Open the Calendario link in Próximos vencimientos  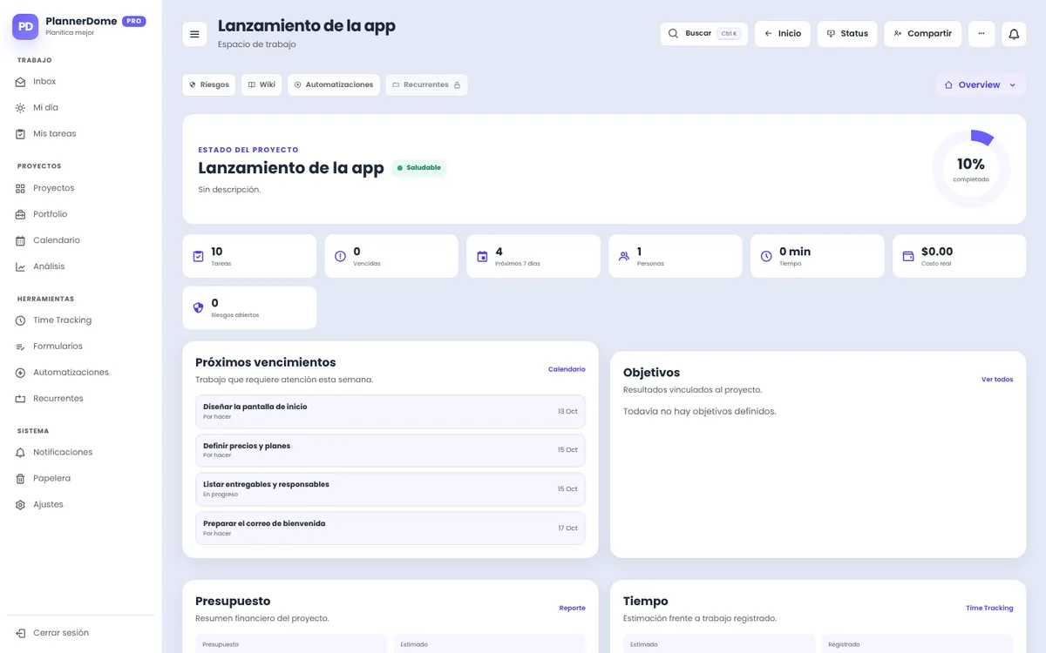tap(567, 369)
